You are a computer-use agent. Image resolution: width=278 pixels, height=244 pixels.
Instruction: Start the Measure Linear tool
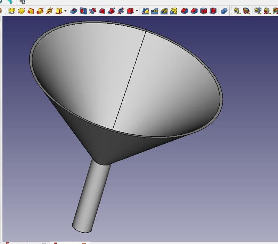click(237, 11)
